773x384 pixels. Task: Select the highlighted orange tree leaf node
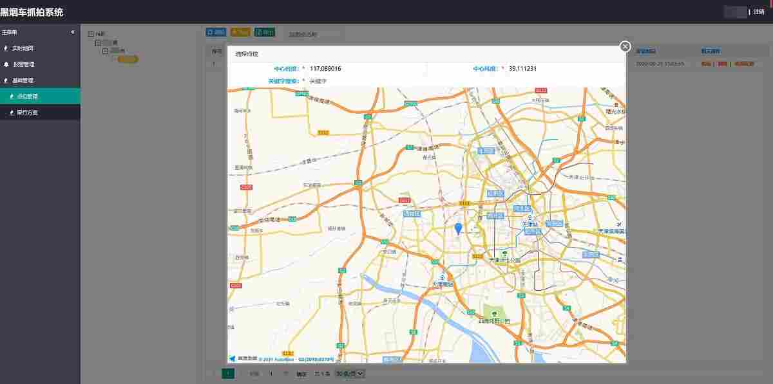point(128,59)
